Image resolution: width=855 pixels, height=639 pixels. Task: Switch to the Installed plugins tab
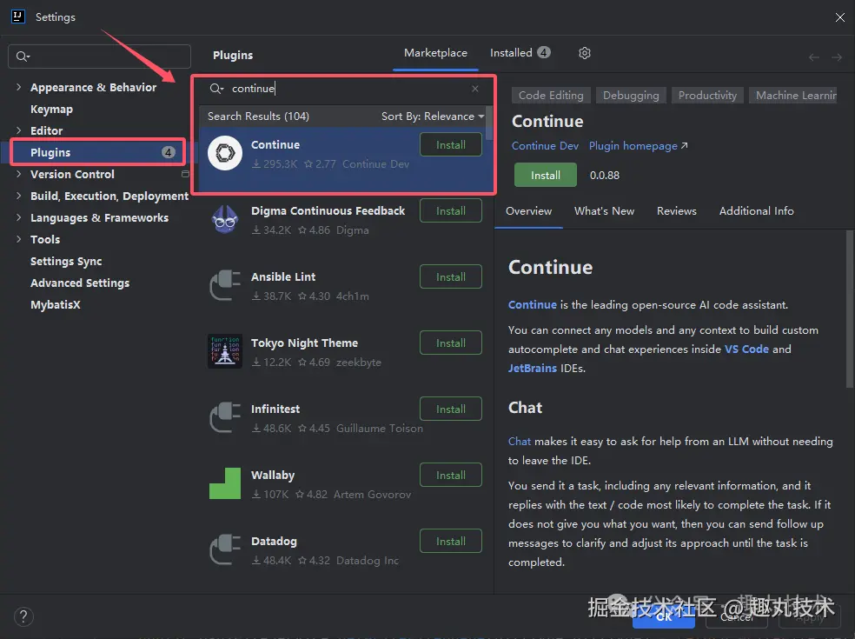(520, 53)
